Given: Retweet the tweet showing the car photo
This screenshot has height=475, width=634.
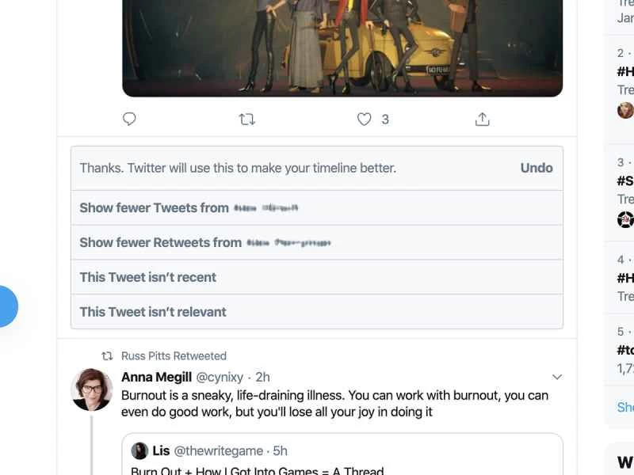Looking at the screenshot, I should click(247, 119).
